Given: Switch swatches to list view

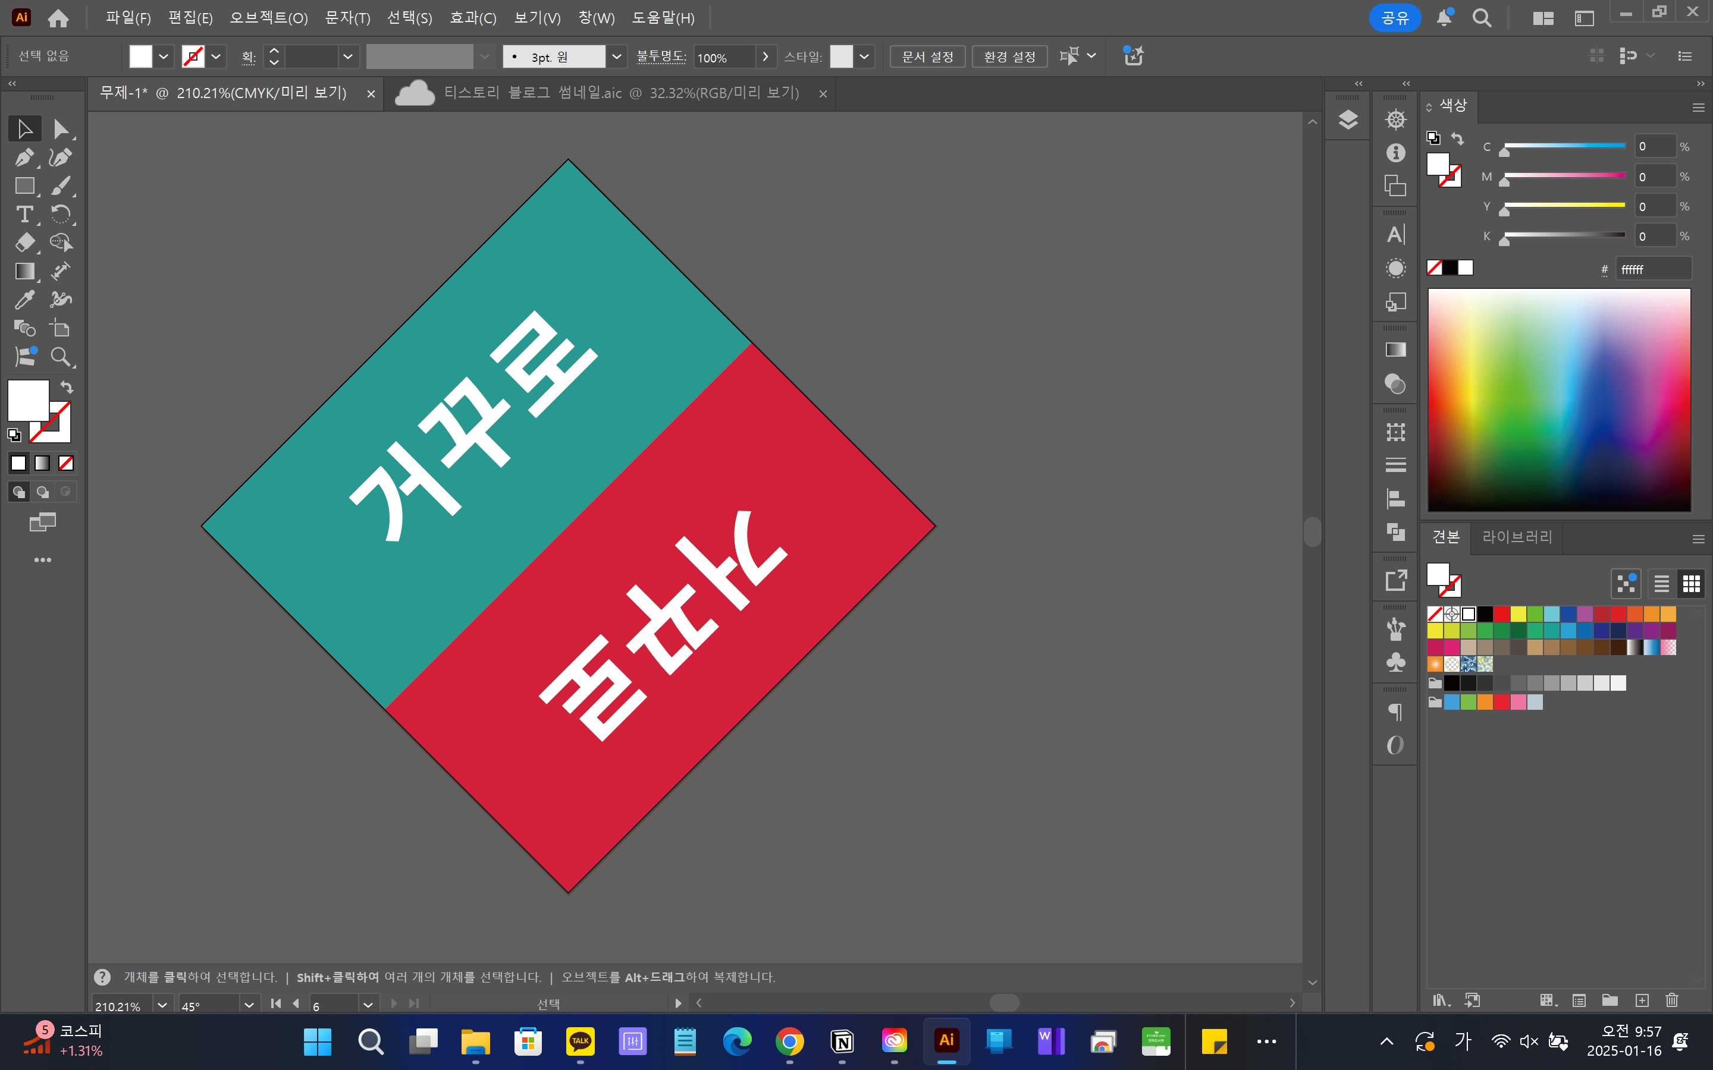Looking at the screenshot, I should pos(1661,584).
